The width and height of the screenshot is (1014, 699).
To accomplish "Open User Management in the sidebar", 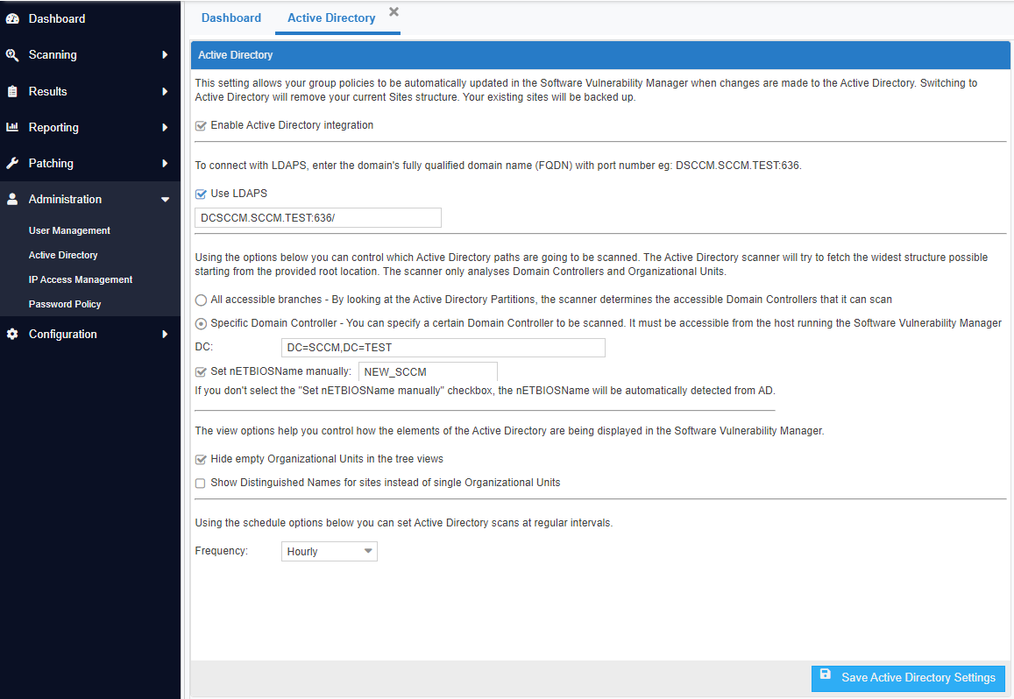I will point(69,230).
